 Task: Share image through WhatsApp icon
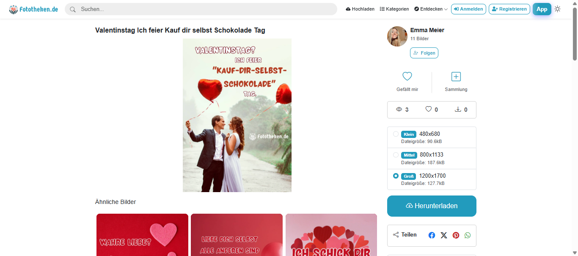[x=468, y=235]
